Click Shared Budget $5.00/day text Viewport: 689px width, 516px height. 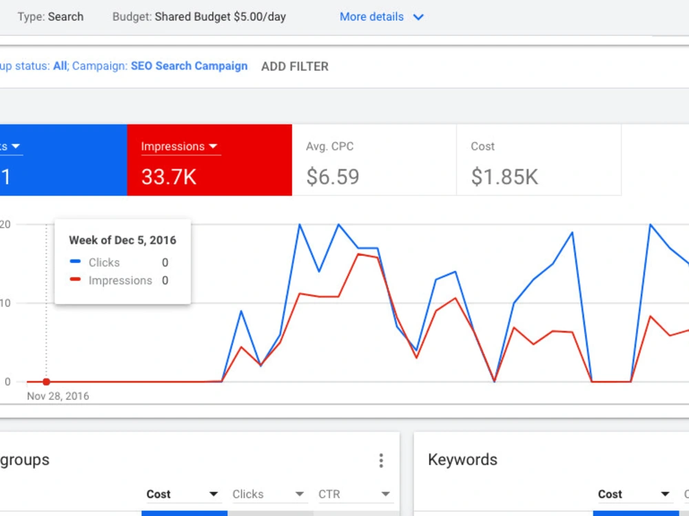(220, 17)
